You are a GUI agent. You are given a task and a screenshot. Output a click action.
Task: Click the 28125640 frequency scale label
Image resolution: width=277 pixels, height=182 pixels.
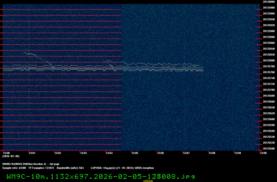[269, 107]
